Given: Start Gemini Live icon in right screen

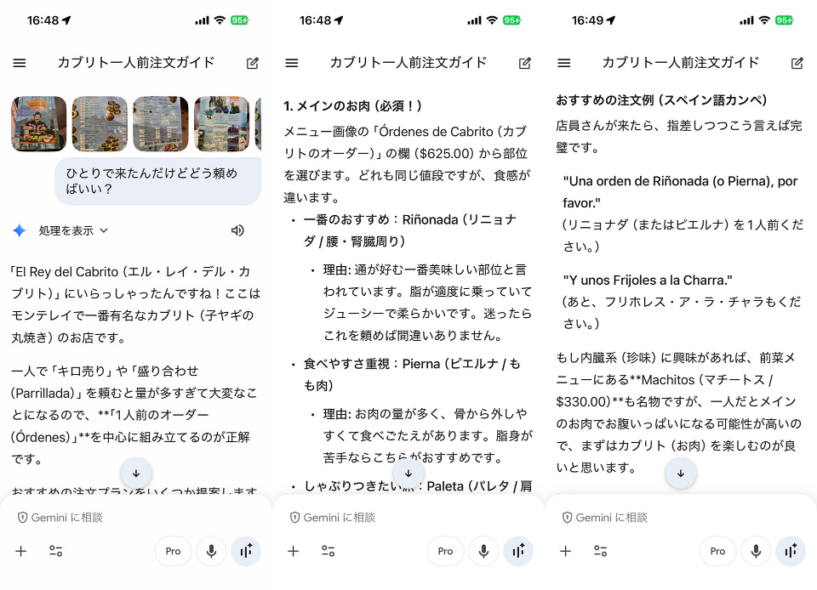Looking at the screenshot, I should 791,551.
